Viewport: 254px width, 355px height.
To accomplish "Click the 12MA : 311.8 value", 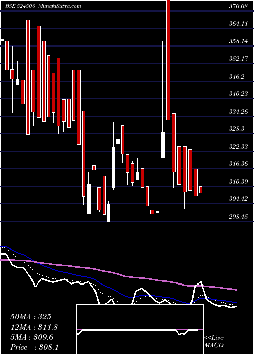I will (x=34, y=327).
